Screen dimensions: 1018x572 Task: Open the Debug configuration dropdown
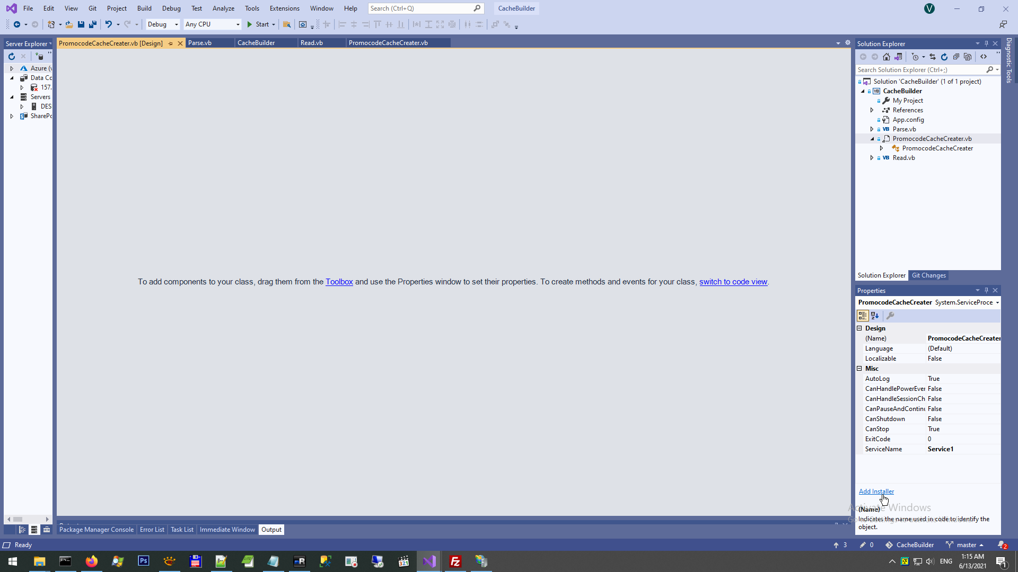(163, 24)
